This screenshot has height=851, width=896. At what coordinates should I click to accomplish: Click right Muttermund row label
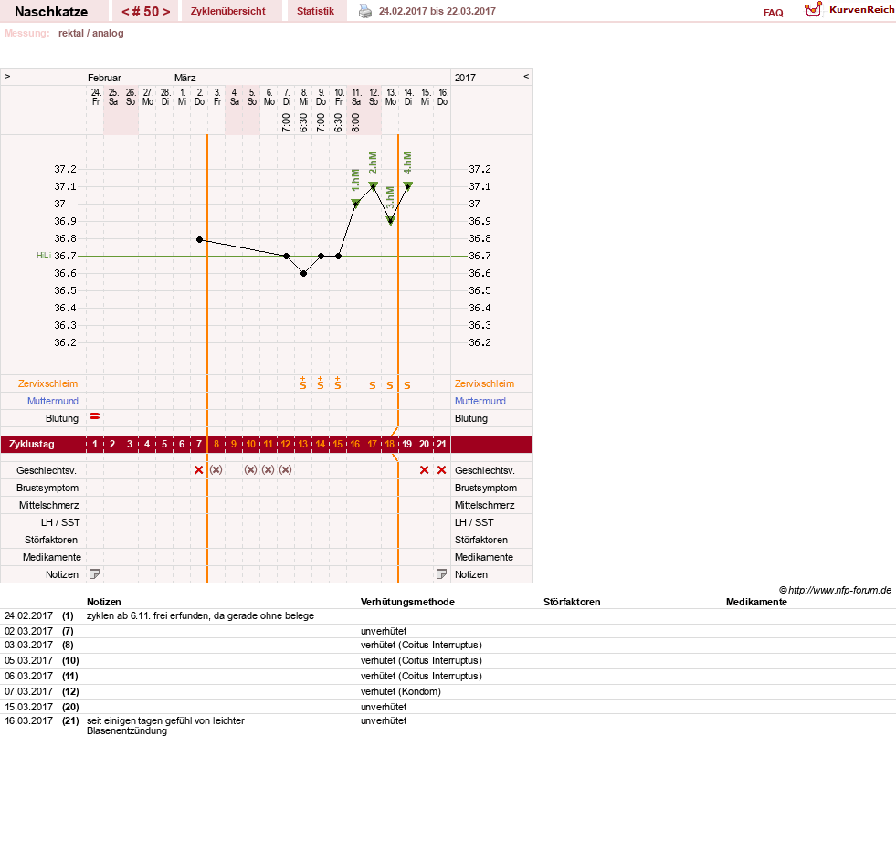480,401
